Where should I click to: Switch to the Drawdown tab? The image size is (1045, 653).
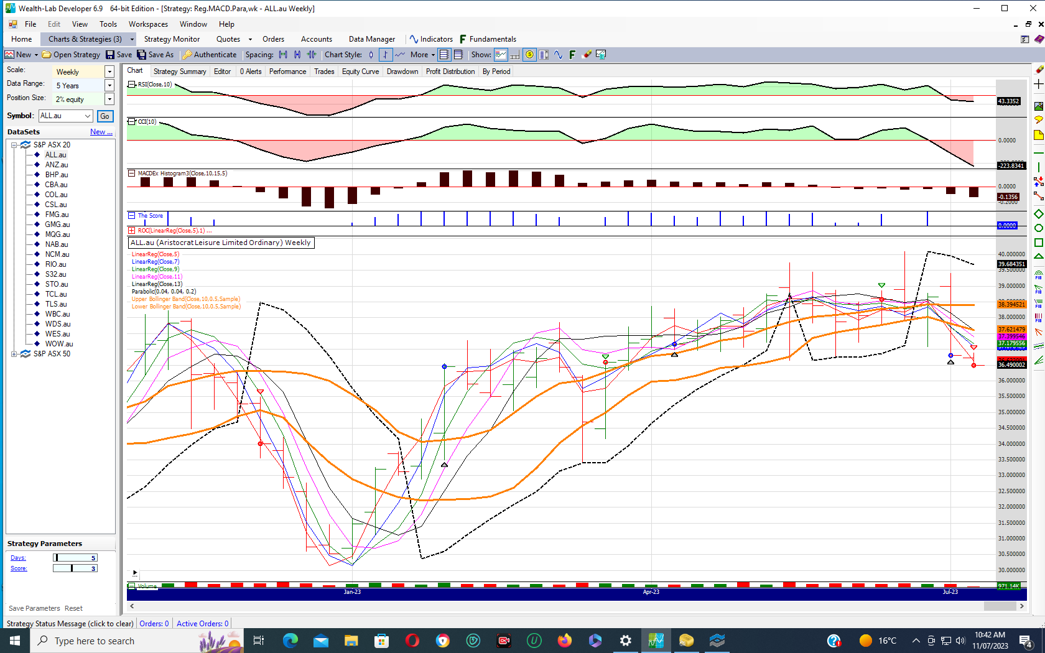click(402, 72)
